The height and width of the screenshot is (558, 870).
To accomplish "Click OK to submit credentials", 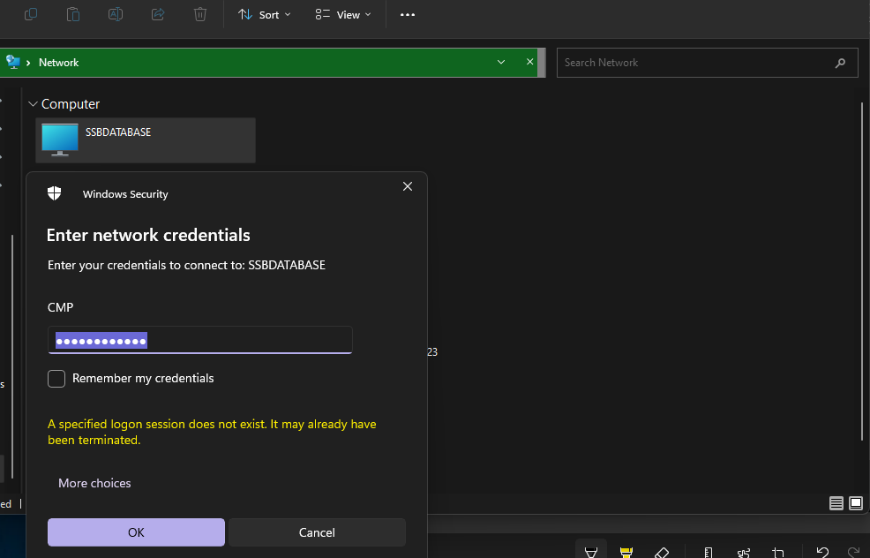I will point(136,532).
